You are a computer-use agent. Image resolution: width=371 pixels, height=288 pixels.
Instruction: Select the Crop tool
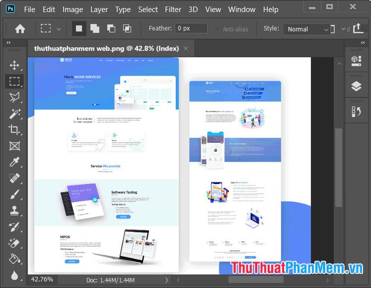tap(14, 130)
